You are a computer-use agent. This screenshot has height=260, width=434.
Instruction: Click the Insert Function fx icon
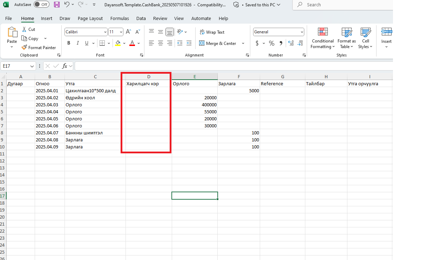click(x=65, y=66)
